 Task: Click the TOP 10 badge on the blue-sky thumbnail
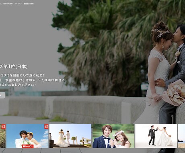coord(46,126)
